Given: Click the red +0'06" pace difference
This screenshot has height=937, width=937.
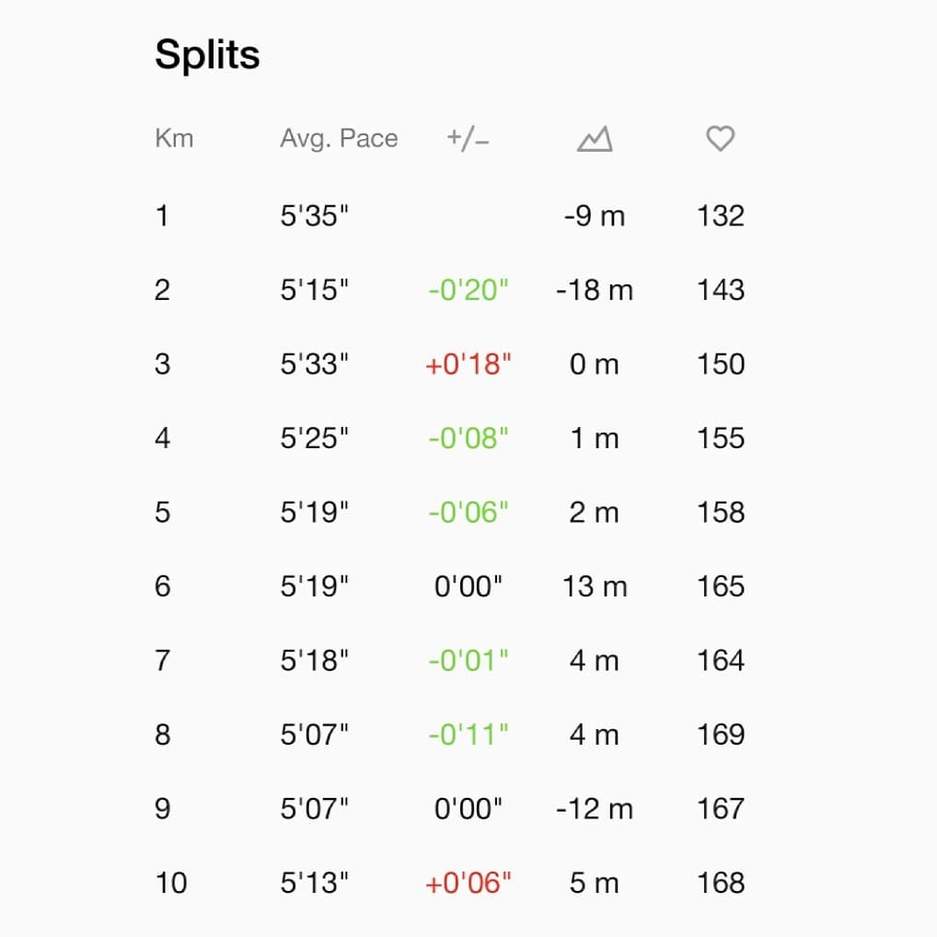Looking at the screenshot, I should [468, 883].
